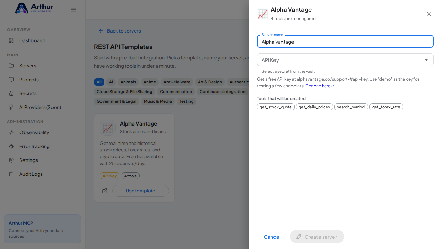Select the Communication category chip
This screenshot has height=249, width=442.
click(176, 92)
